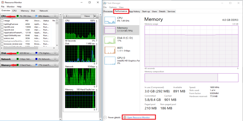243x121 pixels.
Task: Tick the select-all Image header checkbox
Action: 2,21
